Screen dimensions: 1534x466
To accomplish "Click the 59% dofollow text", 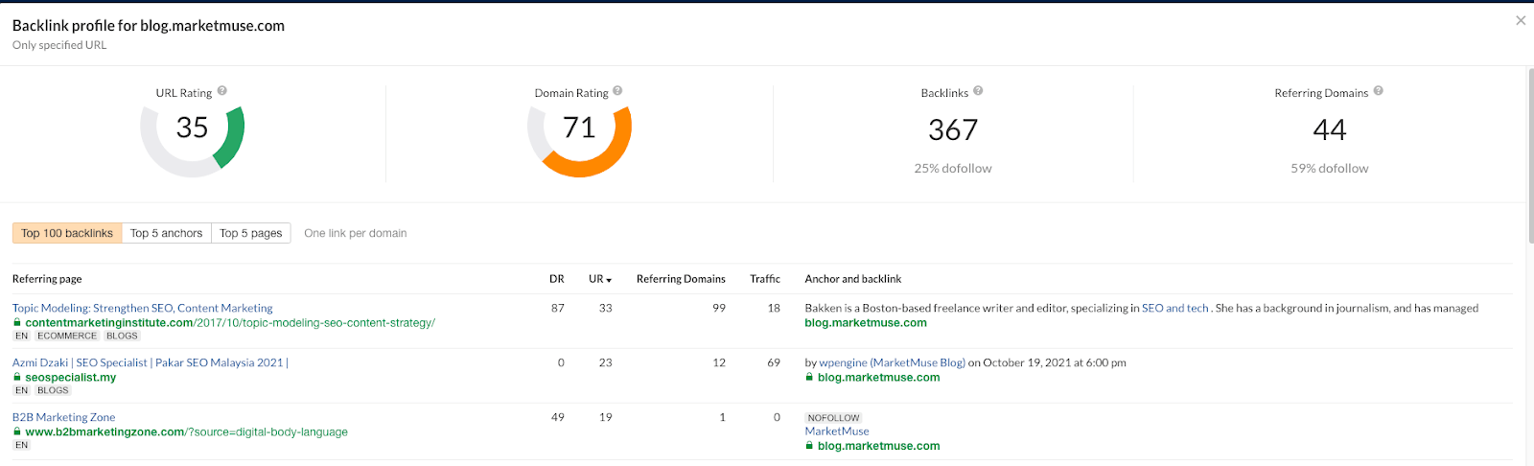I will tap(1330, 168).
